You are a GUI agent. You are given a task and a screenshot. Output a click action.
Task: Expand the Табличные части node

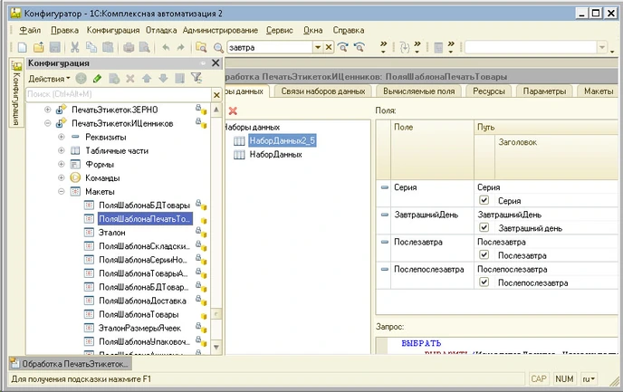tap(62, 150)
